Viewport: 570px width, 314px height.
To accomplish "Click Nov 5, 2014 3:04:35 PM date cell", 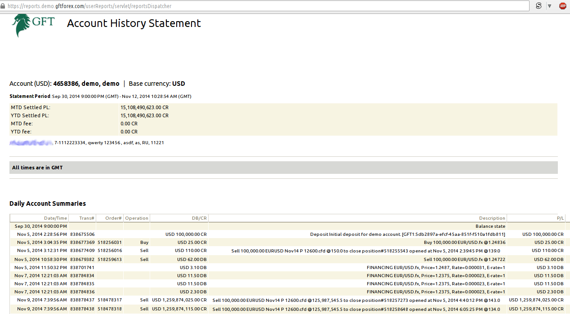I will coord(42,243).
